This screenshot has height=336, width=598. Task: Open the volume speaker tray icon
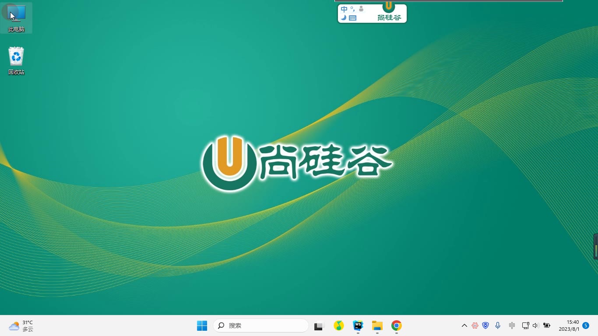tap(536, 325)
